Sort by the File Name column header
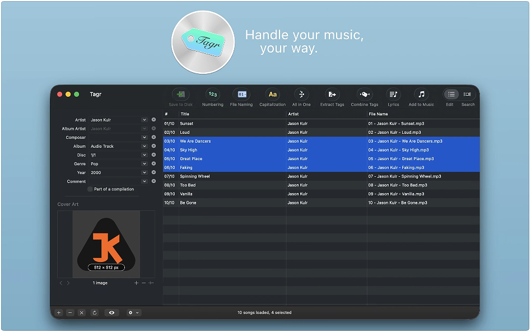Screen dimensions: 531x333 [423, 114]
